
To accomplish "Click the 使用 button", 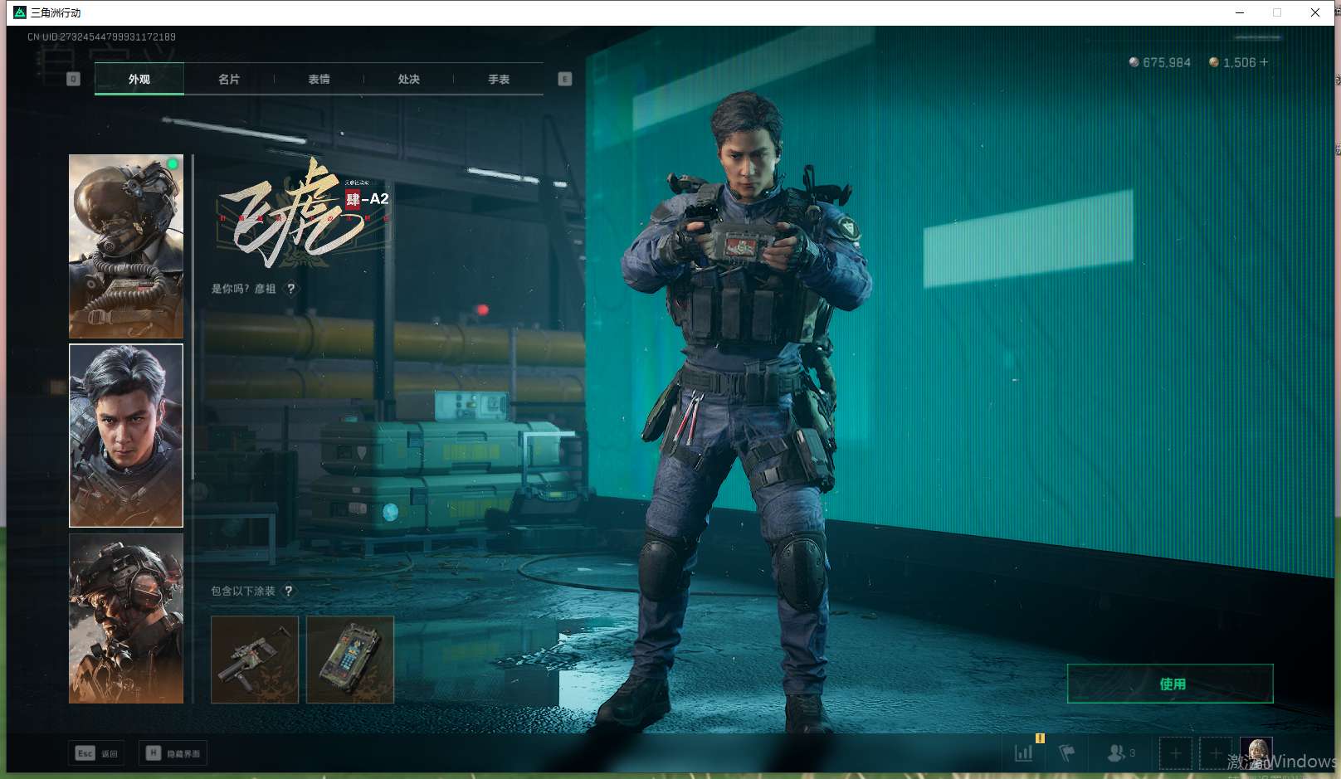I will pyautogui.click(x=1170, y=684).
